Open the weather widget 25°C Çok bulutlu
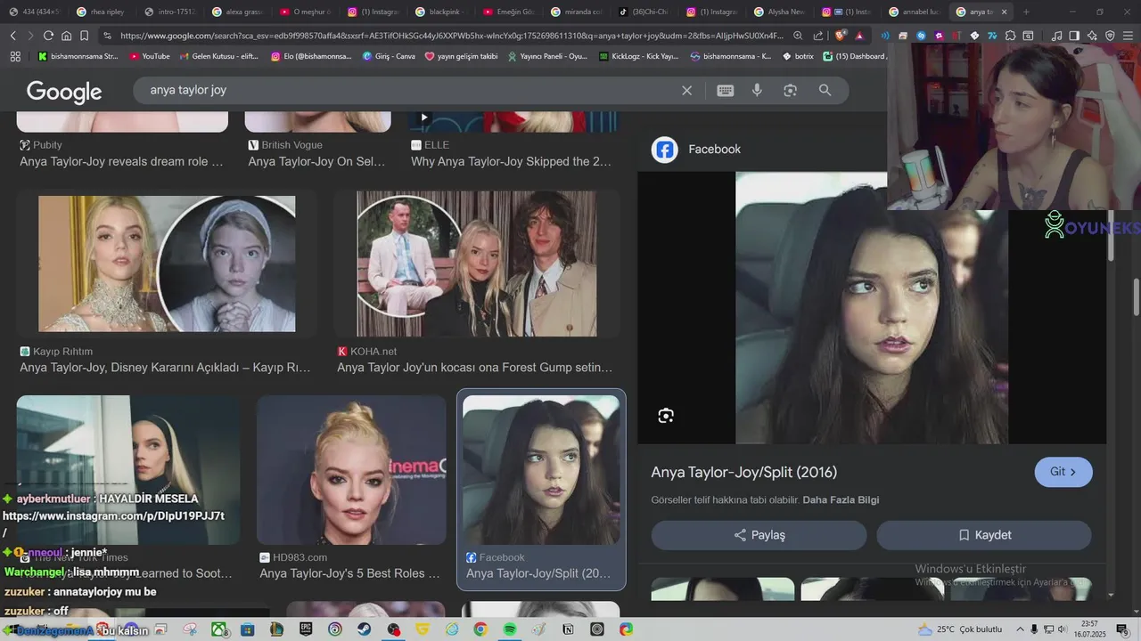The height and width of the screenshot is (641, 1141). [960, 629]
